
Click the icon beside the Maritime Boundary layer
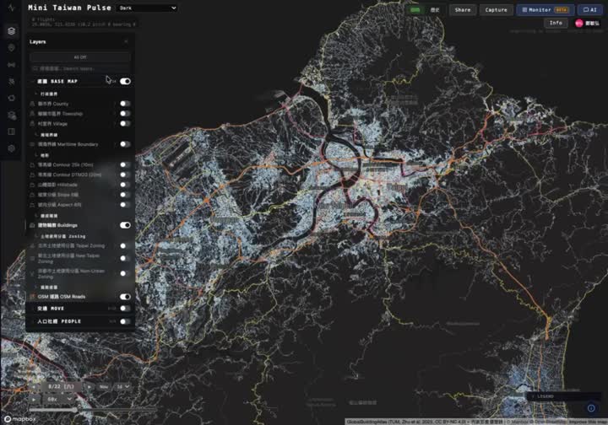[33, 144]
